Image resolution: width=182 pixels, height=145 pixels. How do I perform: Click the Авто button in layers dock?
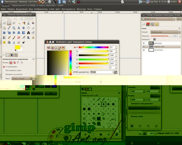click(x=179, y=19)
